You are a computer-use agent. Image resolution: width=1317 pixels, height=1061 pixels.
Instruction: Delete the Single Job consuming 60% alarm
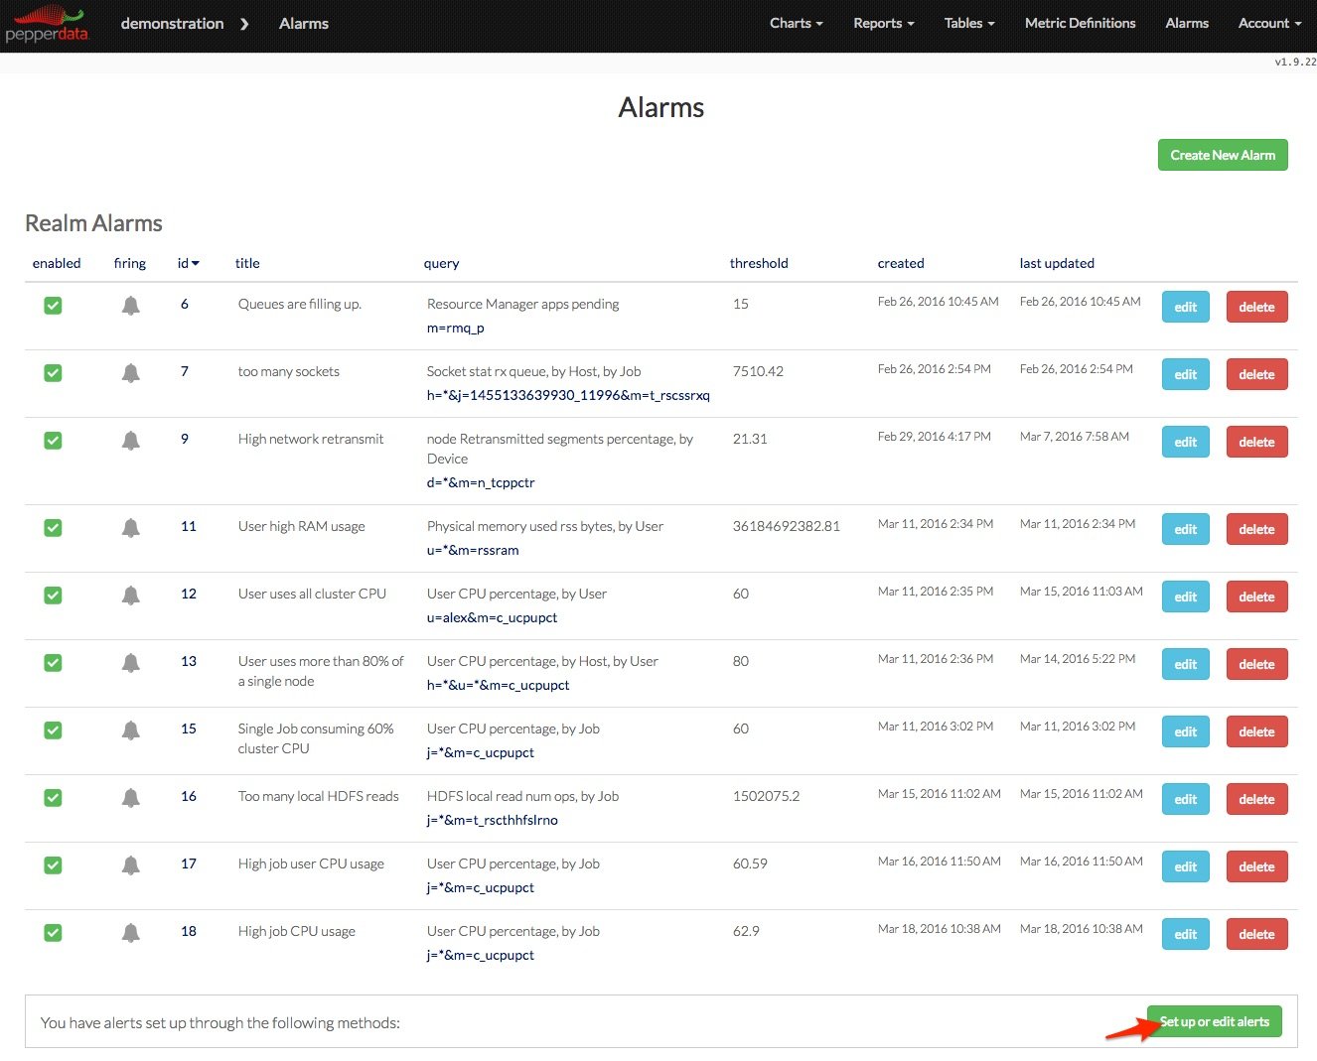(x=1255, y=731)
